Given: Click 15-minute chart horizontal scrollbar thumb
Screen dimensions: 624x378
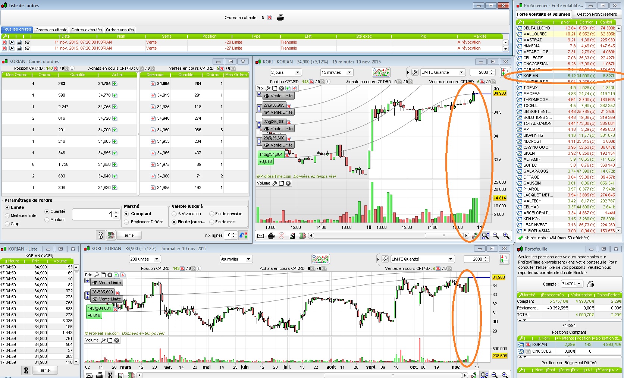Looking at the screenshot, I should click(444, 236).
